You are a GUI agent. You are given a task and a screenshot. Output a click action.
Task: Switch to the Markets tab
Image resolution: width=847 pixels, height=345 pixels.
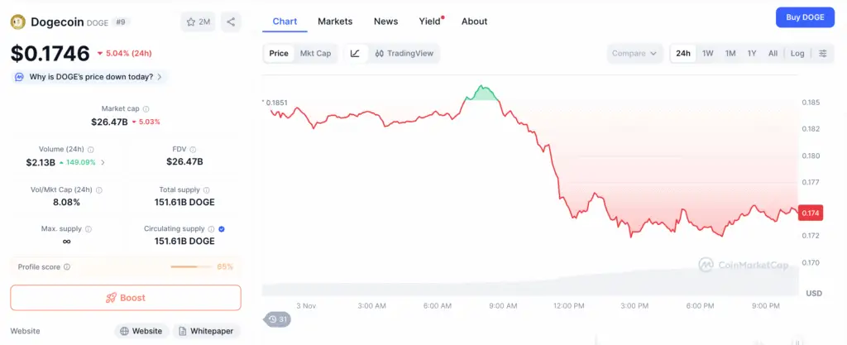(x=335, y=22)
